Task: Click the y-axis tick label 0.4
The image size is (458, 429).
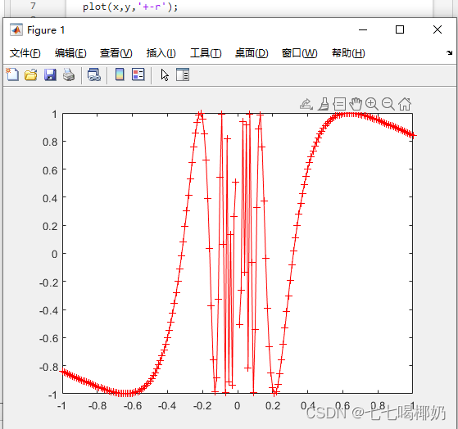Action: [x=50, y=198]
